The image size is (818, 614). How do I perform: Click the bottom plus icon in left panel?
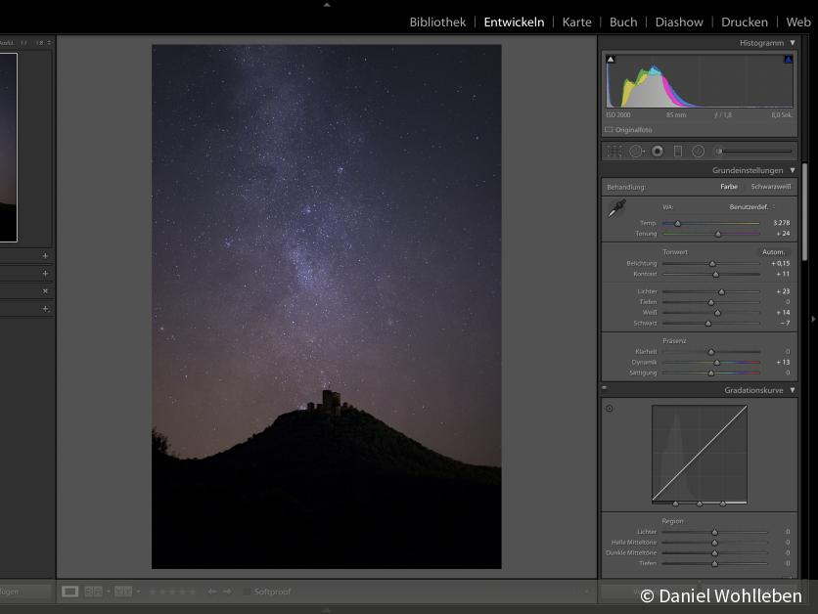point(45,309)
